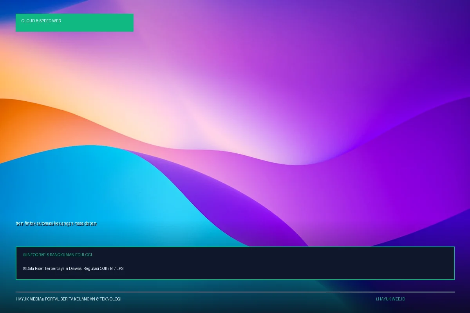Click the icon before Data Riset Terpercaya
The width and height of the screenshot is (470, 313).
coord(24,269)
